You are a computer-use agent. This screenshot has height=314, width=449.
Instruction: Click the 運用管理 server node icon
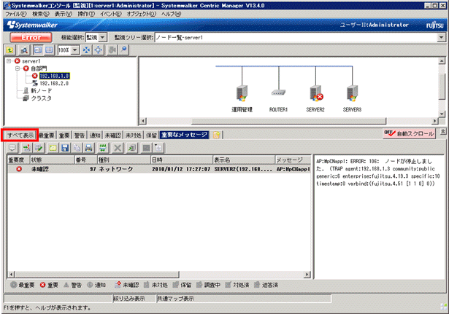[242, 93]
